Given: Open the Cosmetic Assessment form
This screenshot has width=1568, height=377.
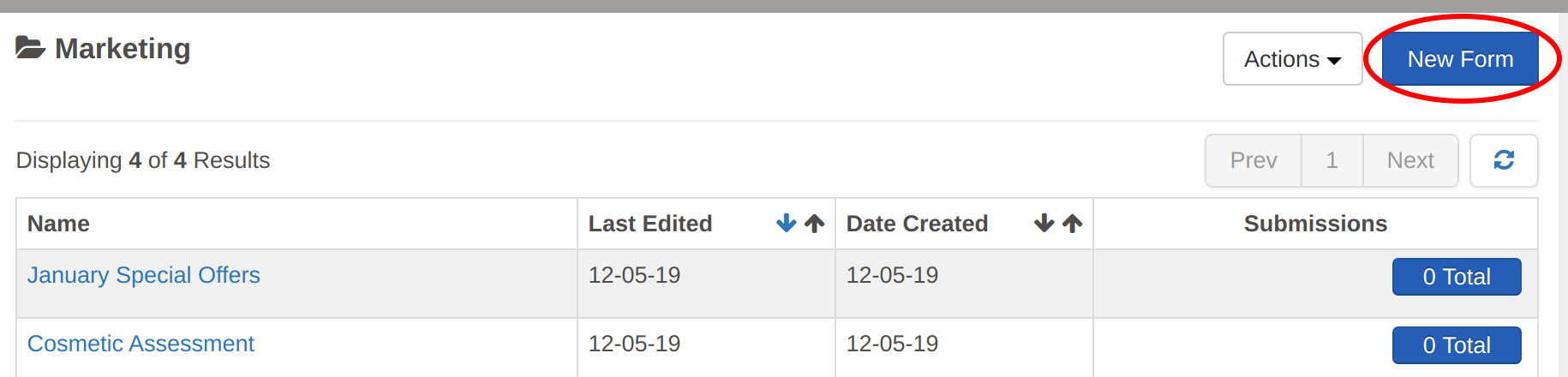Looking at the screenshot, I should click(x=141, y=344).
